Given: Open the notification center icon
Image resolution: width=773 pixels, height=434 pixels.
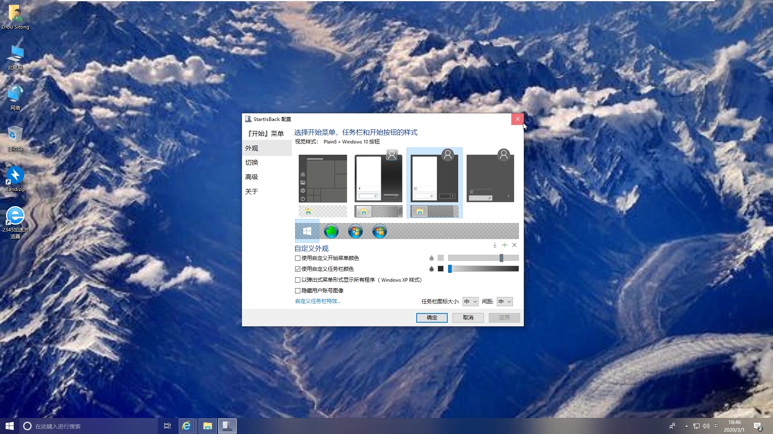Looking at the screenshot, I should (x=758, y=426).
